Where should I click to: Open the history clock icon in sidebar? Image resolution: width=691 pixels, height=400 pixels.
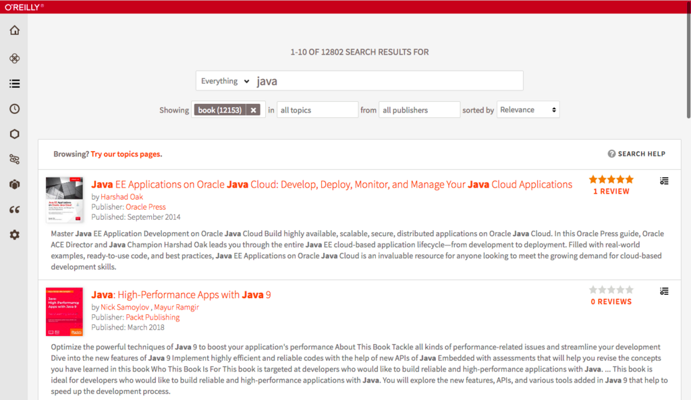pos(15,109)
